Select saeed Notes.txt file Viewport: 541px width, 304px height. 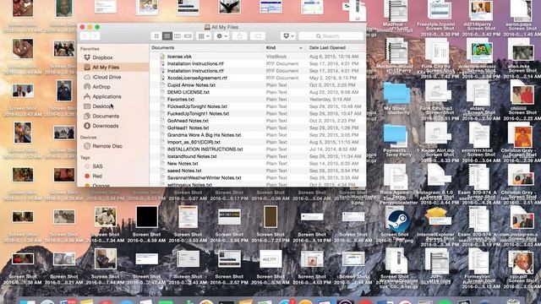coord(258,171)
